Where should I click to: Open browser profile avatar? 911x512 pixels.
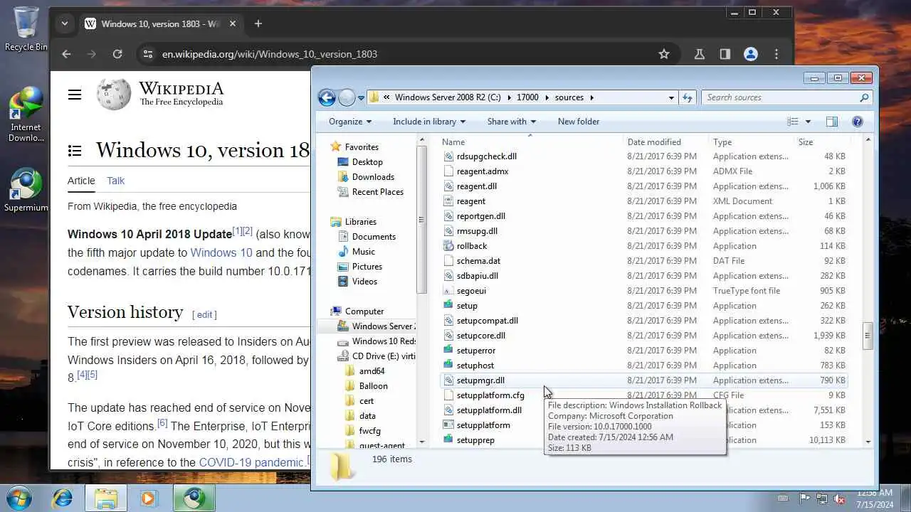point(750,54)
